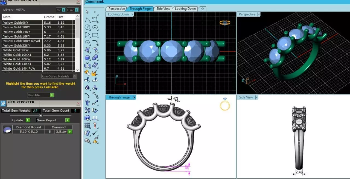Click the Gem Reporter panel icon
This screenshot has width=350, height=179.
3,103
